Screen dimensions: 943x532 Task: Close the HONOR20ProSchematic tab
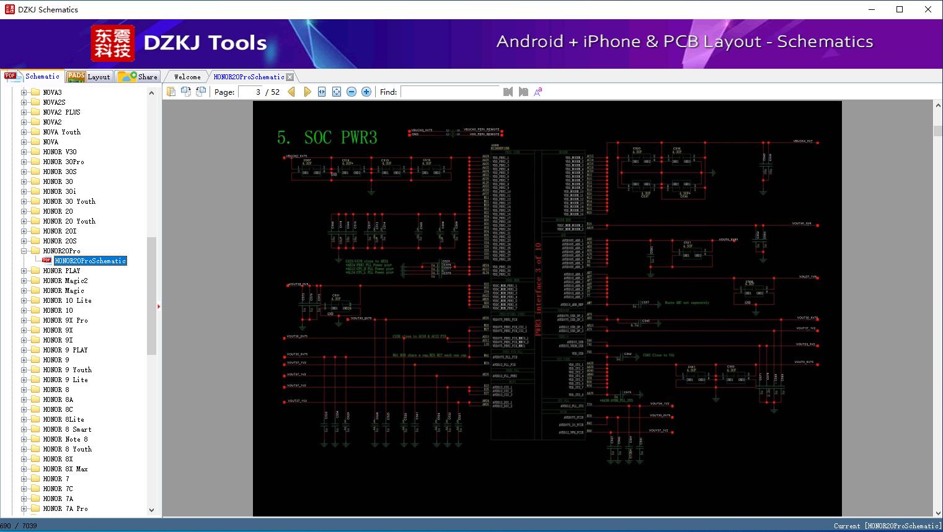point(290,77)
